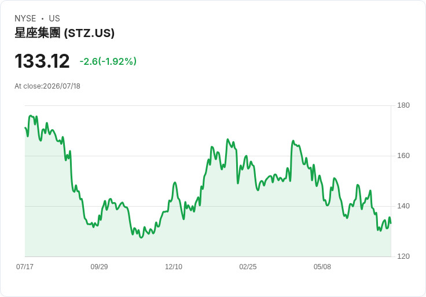Click the 09/29 date axis label

pos(99,266)
